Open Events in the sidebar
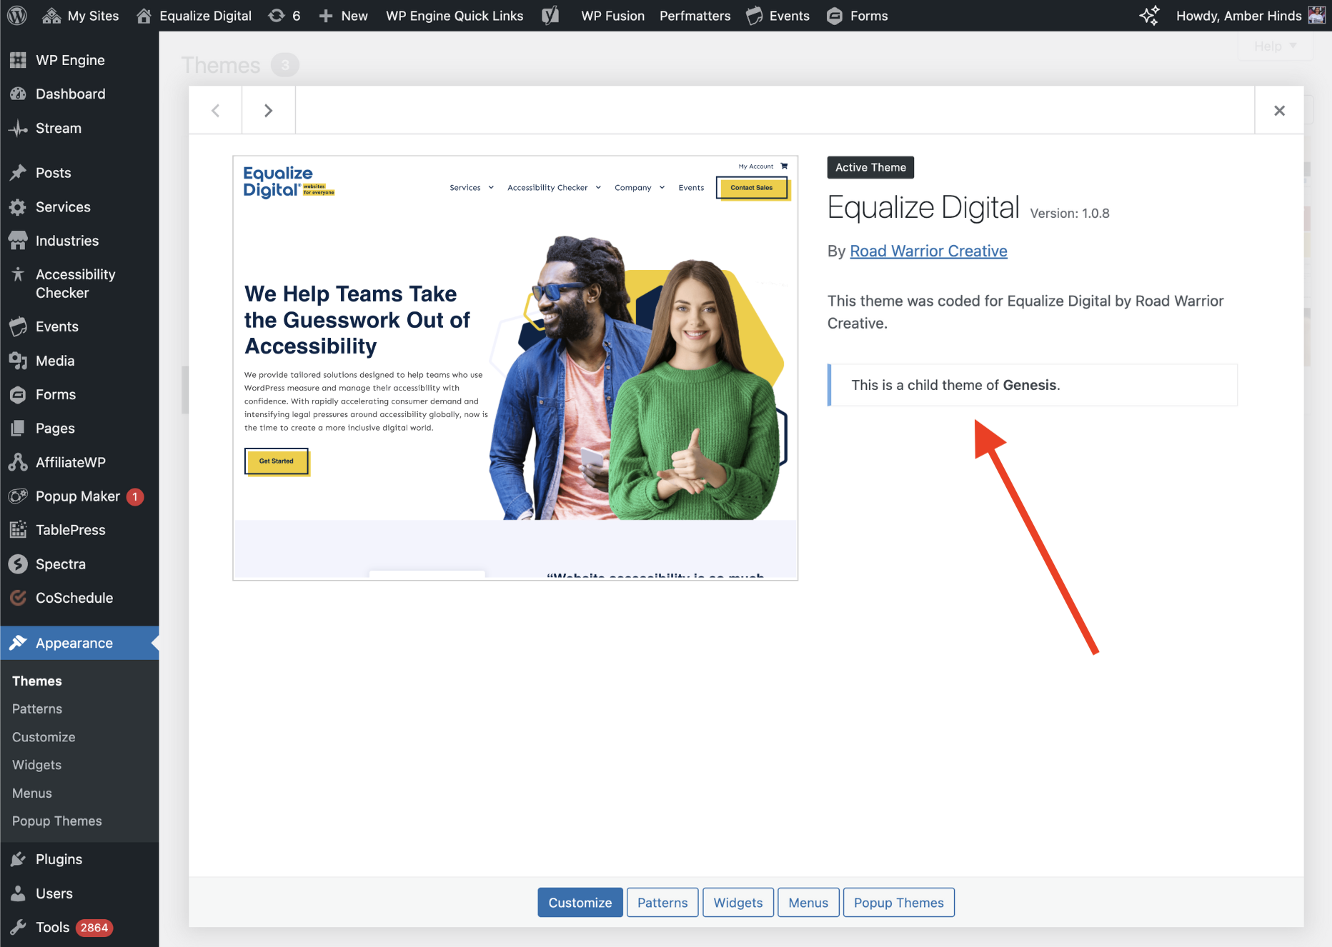This screenshot has height=947, width=1332. point(79,326)
